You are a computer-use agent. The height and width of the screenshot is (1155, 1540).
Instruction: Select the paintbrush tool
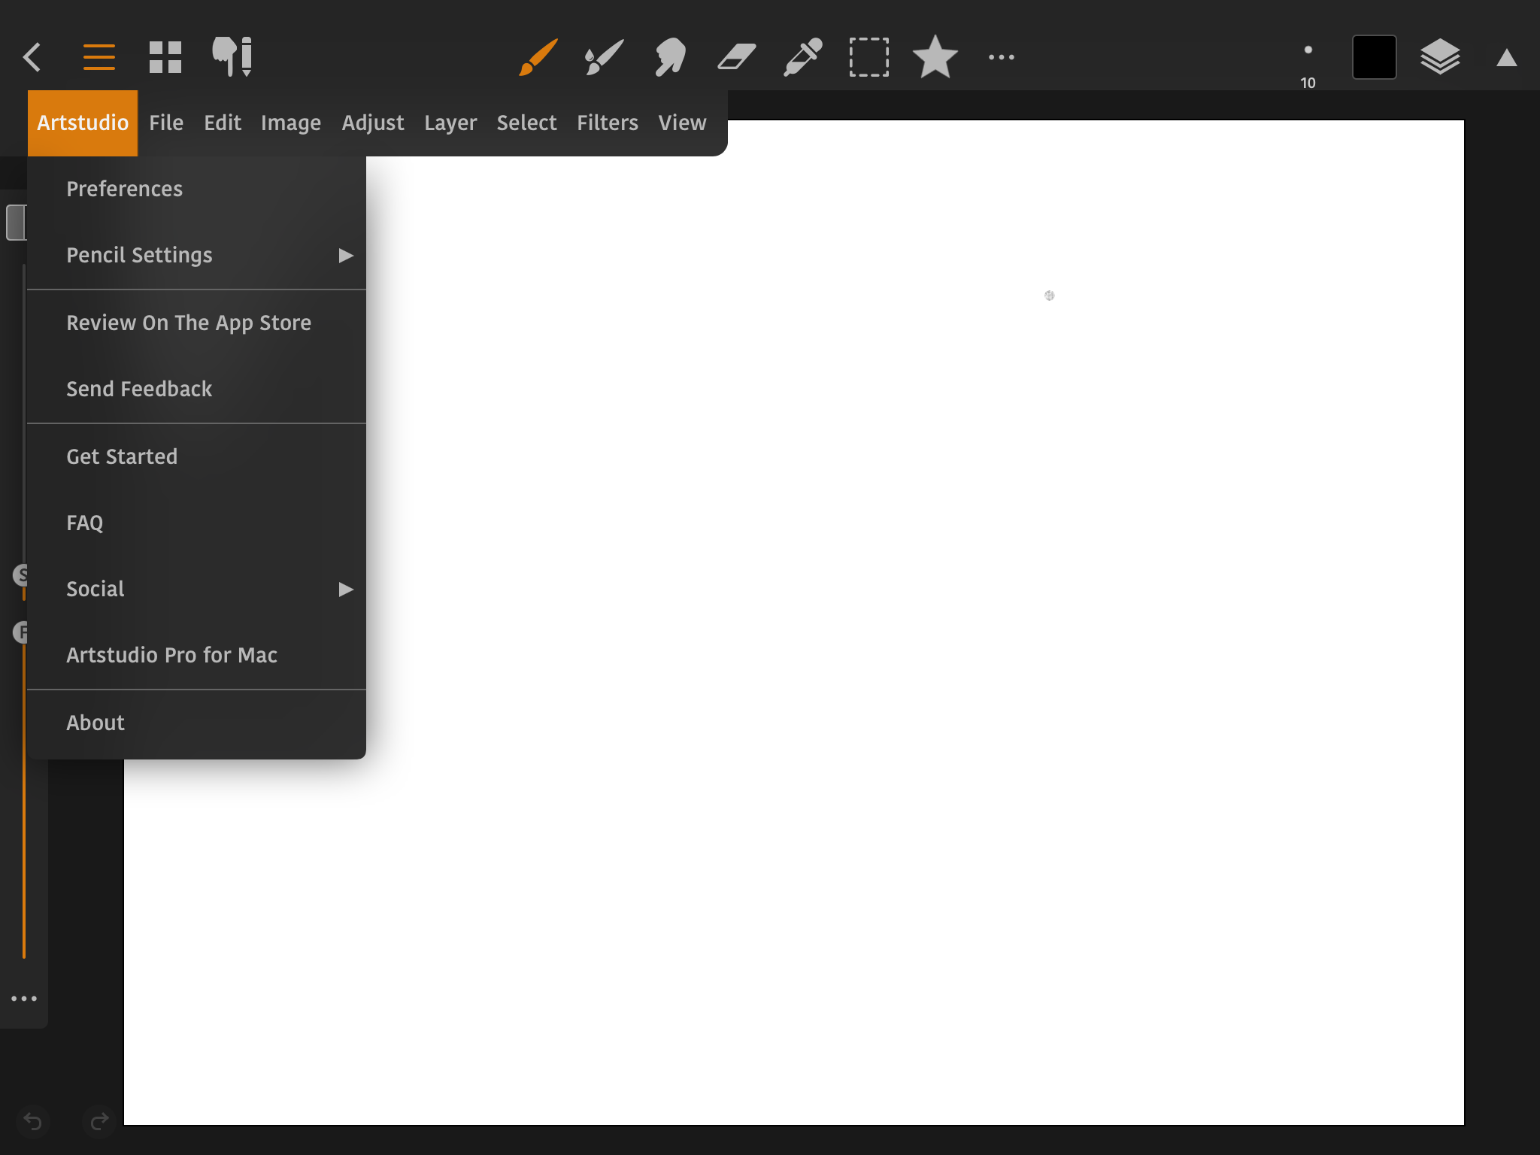[x=538, y=57]
